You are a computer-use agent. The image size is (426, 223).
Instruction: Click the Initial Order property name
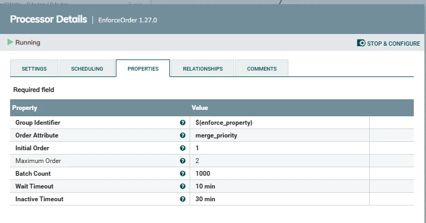point(32,148)
